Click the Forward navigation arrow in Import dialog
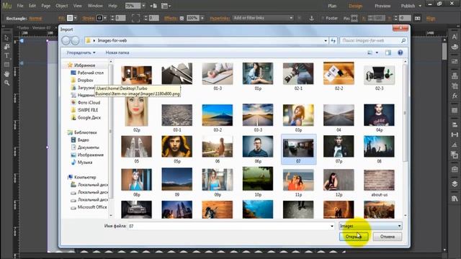The width and height of the screenshot is (461, 259). click(75, 40)
